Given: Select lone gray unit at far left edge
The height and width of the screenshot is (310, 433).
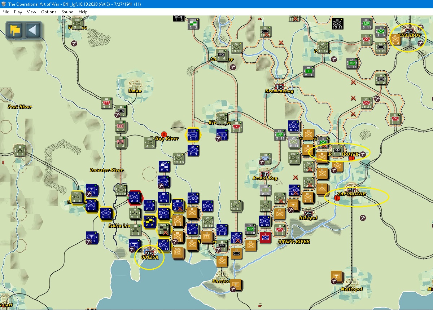Looking at the screenshot, I should (20, 150).
